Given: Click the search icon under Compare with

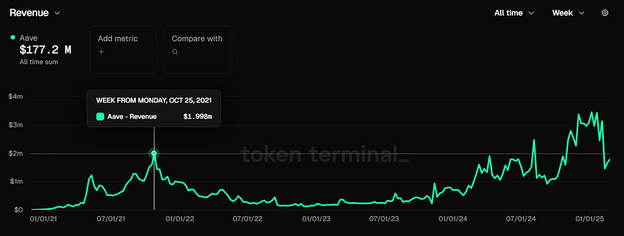Looking at the screenshot, I should (175, 52).
